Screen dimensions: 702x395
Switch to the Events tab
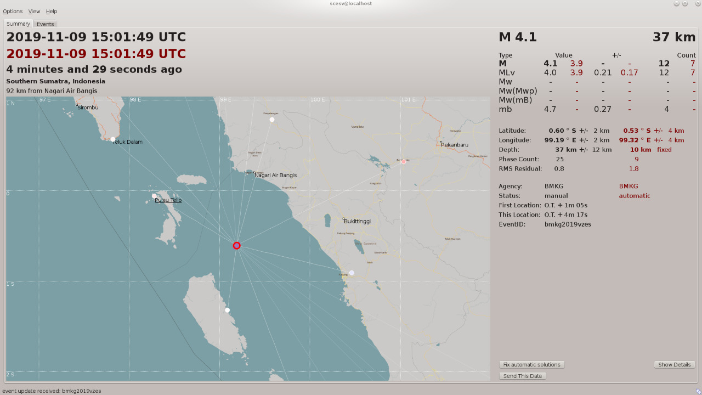pyautogui.click(x=45, y=24)
